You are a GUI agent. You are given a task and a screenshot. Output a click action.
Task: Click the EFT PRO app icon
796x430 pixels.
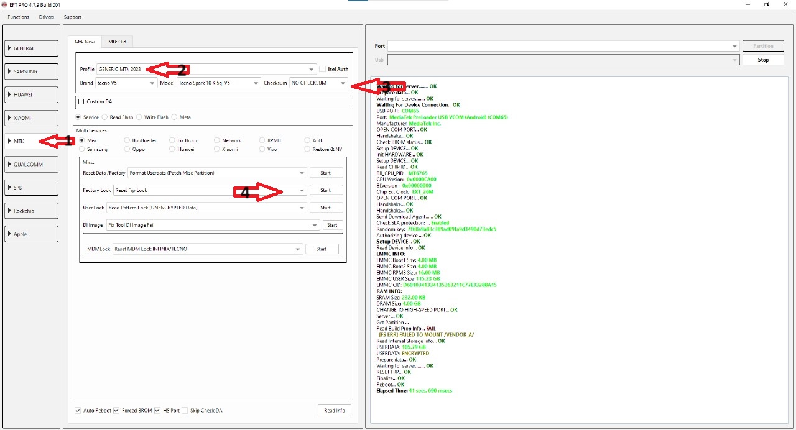(x=5, y=4)
